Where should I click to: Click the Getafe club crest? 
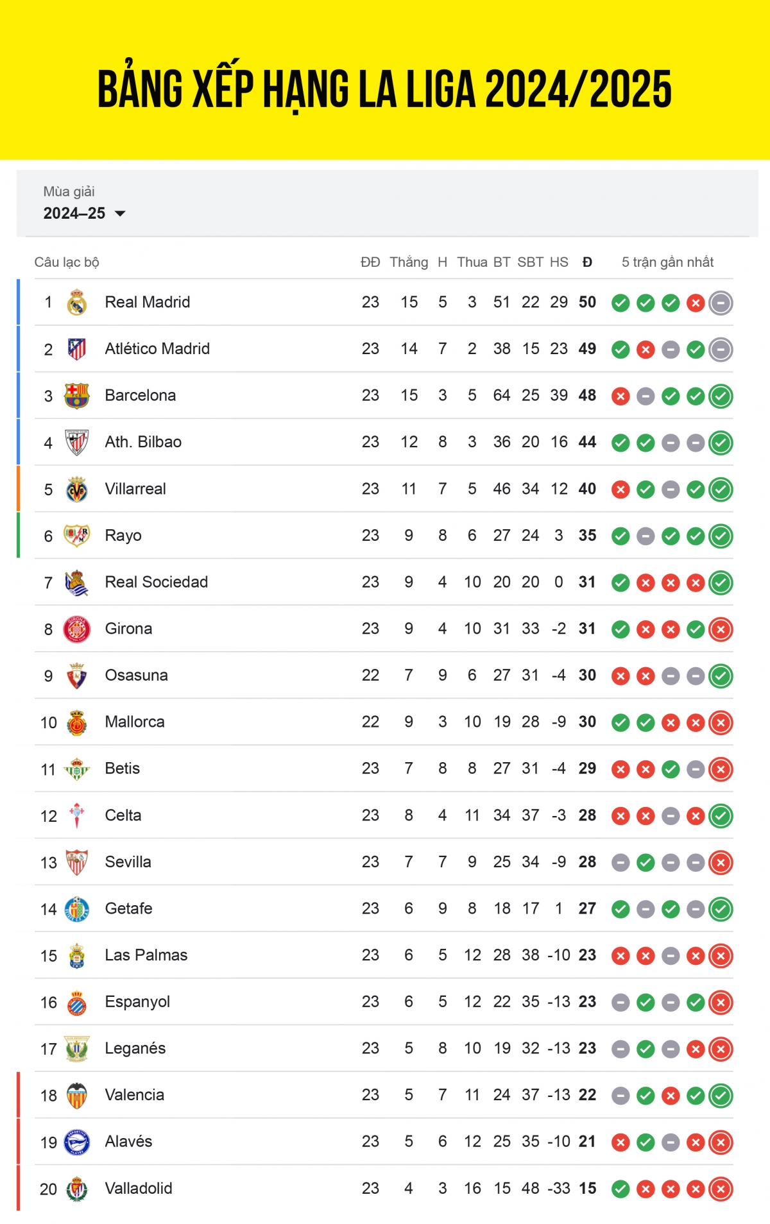[77, 909]
